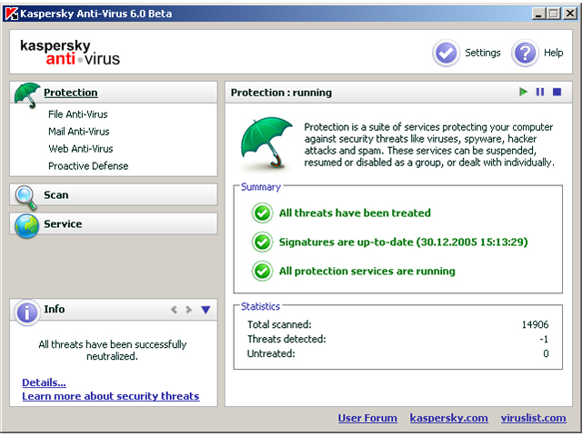This screenshot has width=582, height=436.
Task: Select File Anti-Virus
Action: (x=78, y=114)
